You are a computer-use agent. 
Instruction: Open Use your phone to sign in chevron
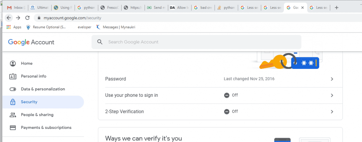(x=332, y=95)
